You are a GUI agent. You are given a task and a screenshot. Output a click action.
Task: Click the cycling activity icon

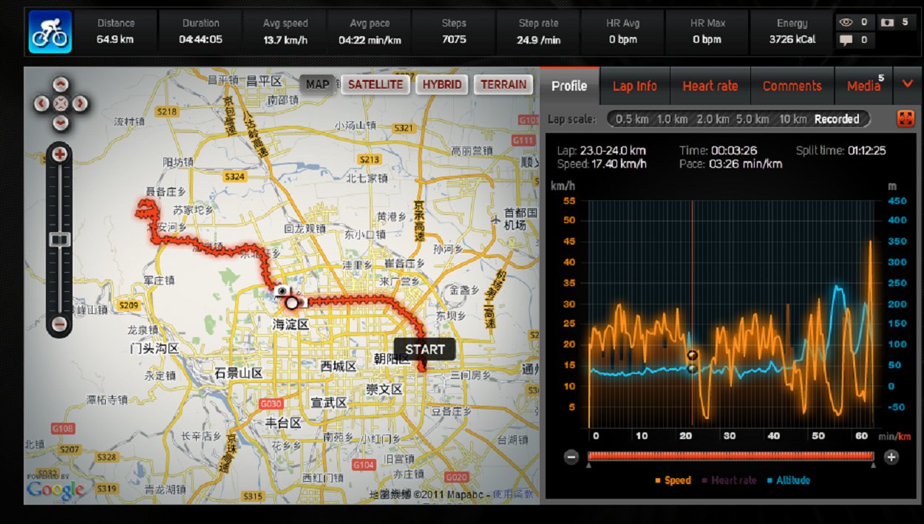[50, 32]
